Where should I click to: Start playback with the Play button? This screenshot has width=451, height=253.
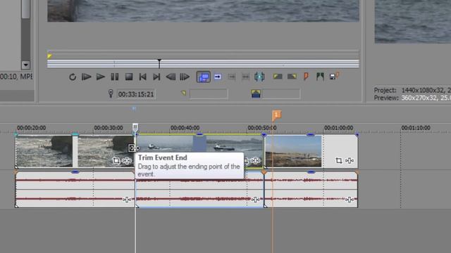pos(100,77)
